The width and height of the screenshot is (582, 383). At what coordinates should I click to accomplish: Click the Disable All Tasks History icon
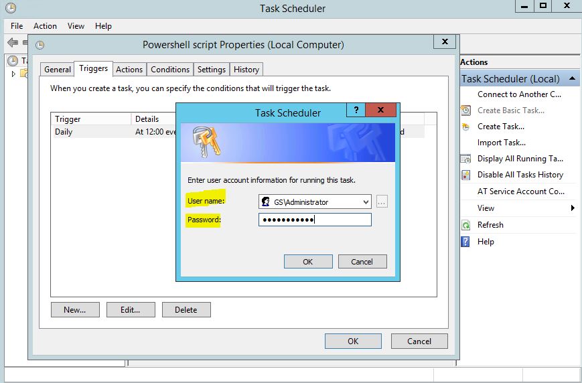point(465,175)
